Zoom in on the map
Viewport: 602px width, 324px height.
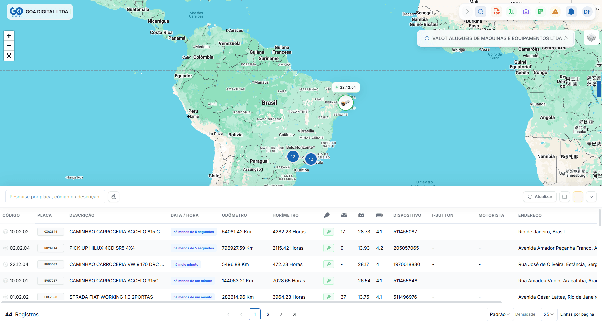(9, 36)
